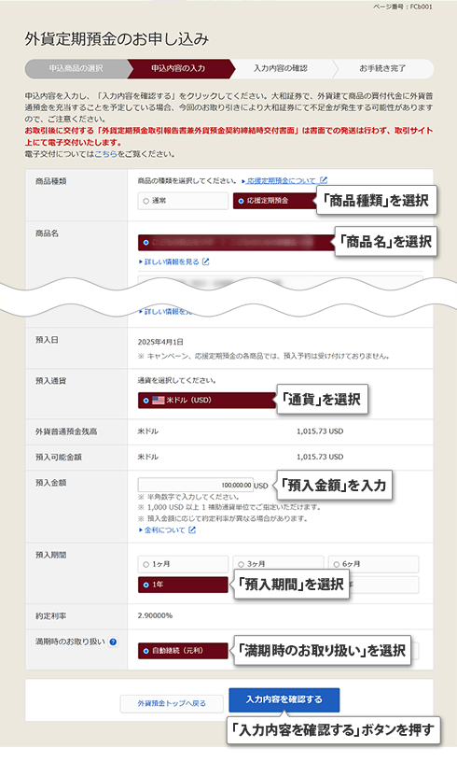Select the 1年 deposit period

(183, 585)
